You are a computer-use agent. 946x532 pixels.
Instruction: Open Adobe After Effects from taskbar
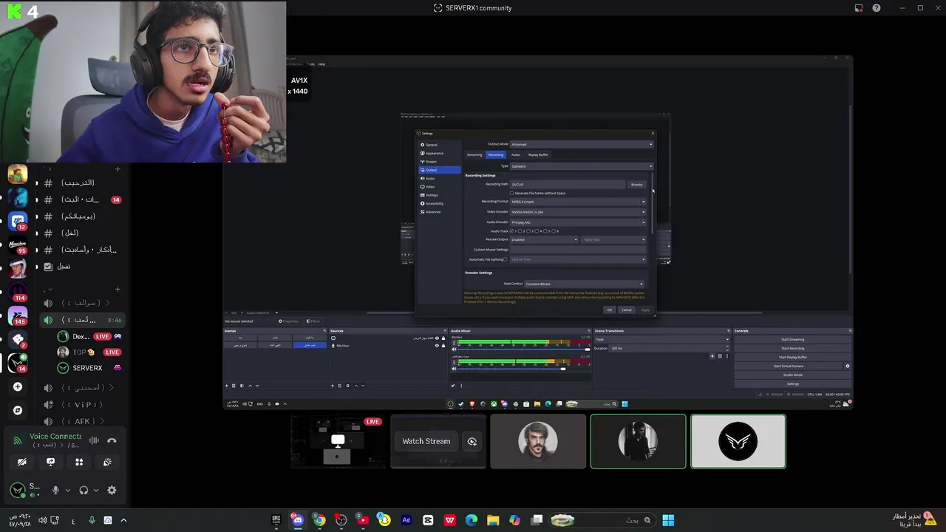tap(406, 520)
